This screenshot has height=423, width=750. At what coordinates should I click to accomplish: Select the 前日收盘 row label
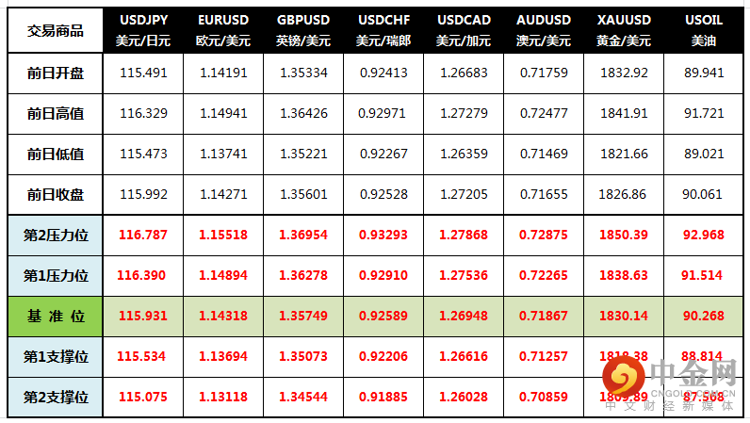pos(55,194)
